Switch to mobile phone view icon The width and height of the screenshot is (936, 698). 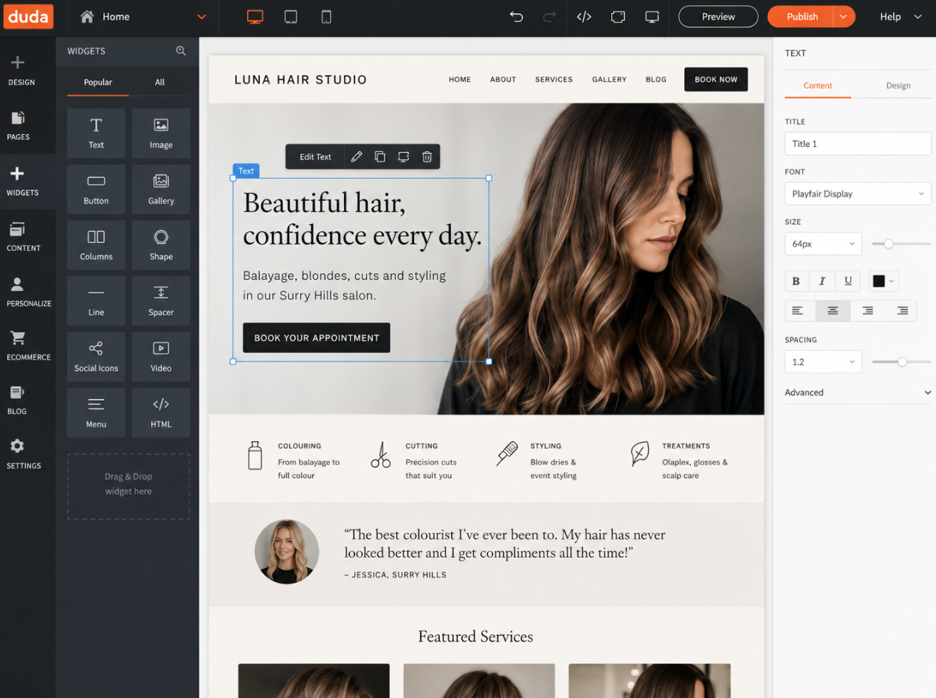pyautogui.click(x=326, y=17)
